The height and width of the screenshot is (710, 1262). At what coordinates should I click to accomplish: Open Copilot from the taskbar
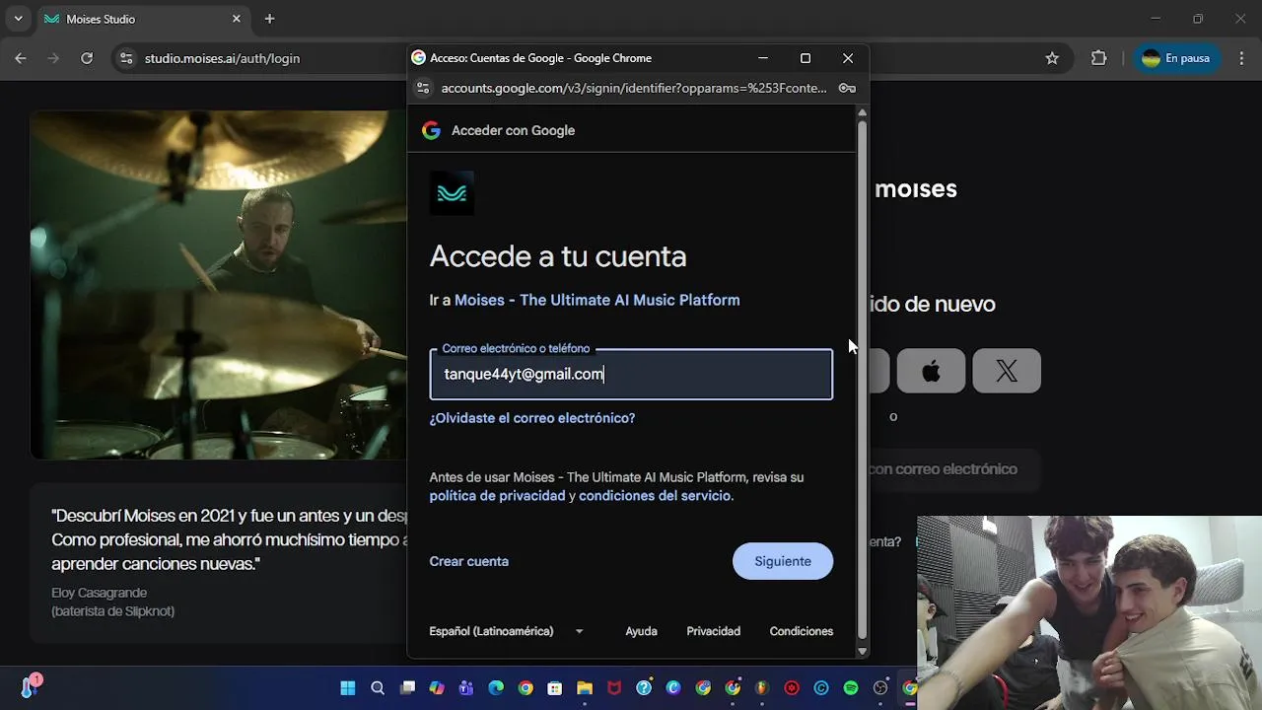pyautogui.click(x=437, y=688)
